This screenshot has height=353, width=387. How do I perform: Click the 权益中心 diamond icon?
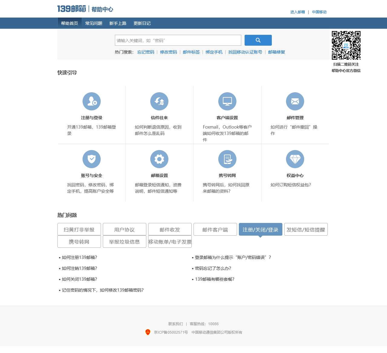(295, 159)
